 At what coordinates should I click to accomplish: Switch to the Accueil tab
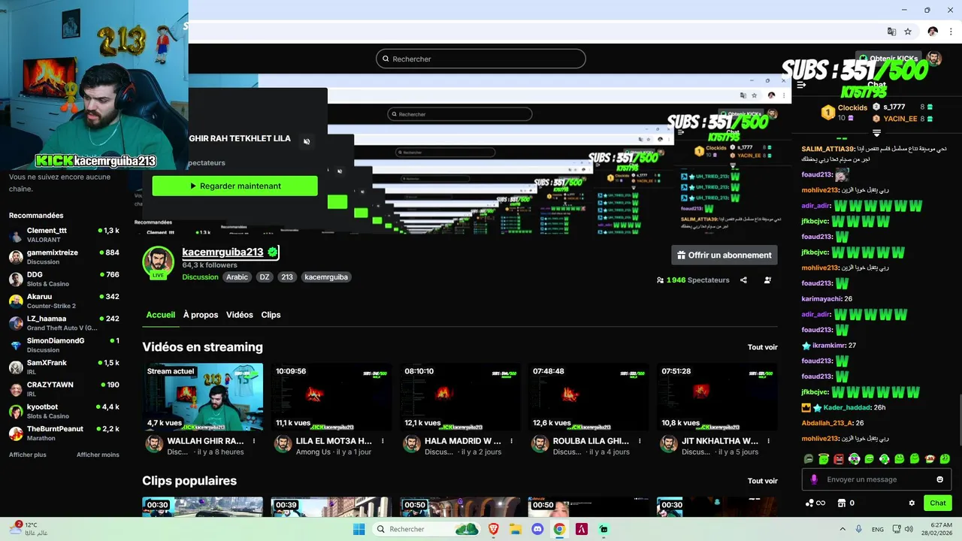(x=160, y=315)
